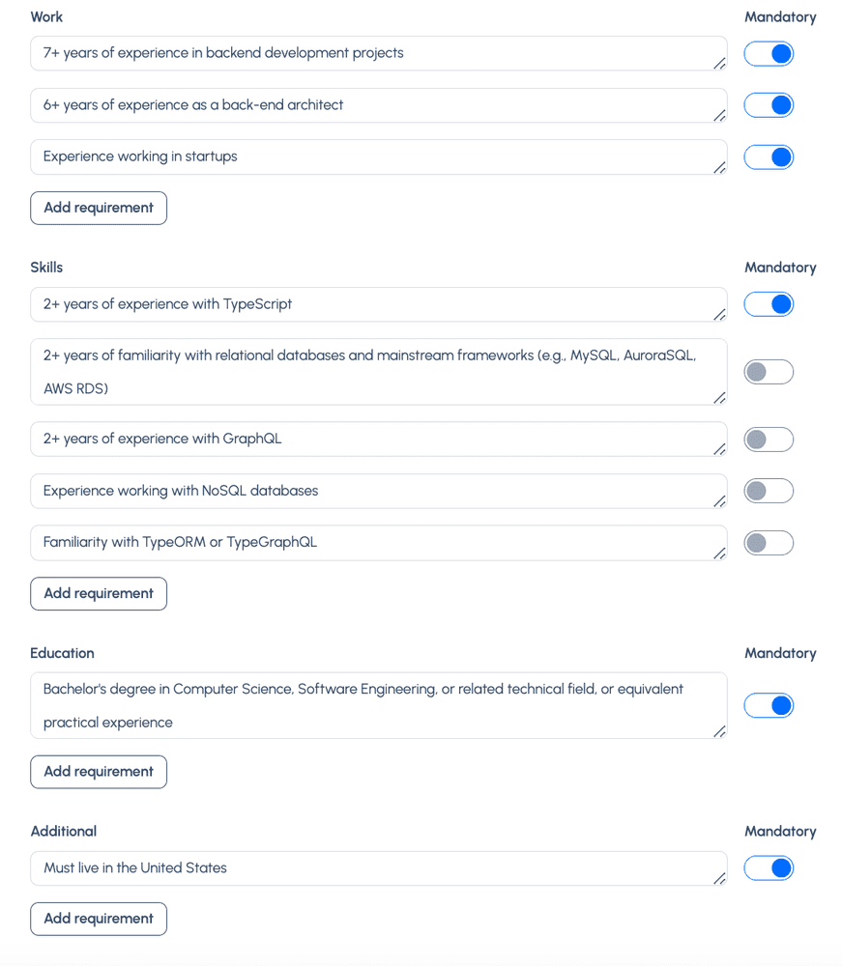
Task: Edit the backend development projects field
Action: click(x=379, y=53)
